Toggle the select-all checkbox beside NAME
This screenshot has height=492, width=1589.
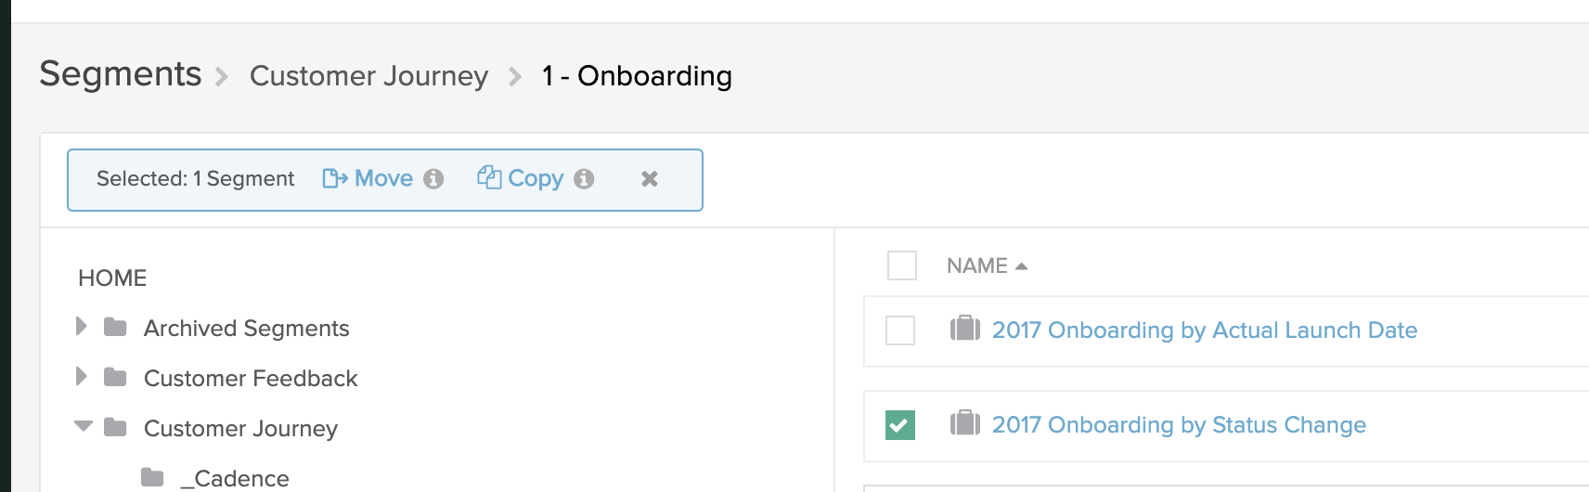(x=902, y=265)
